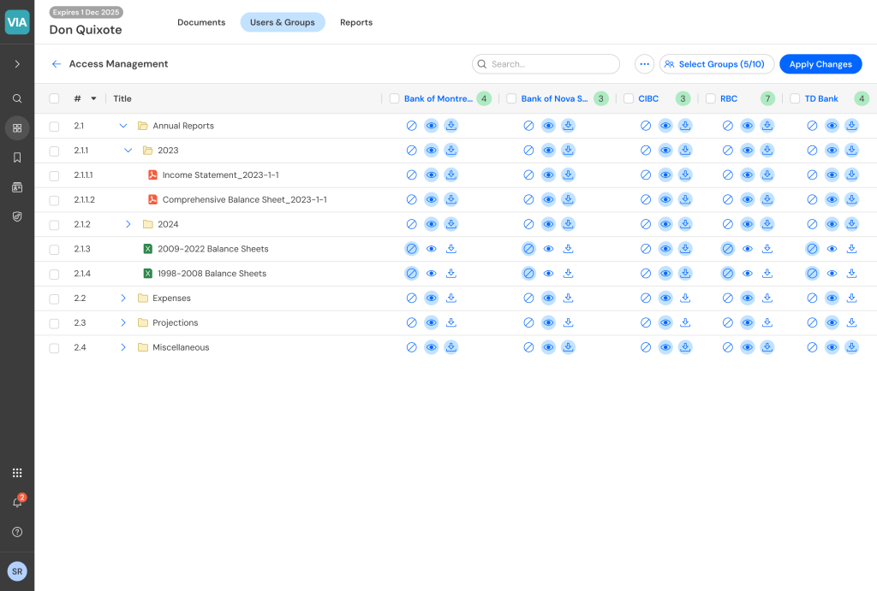Click the CIBC group link
The width and height of the screenshot is (877, 591).
pos(648,99)
